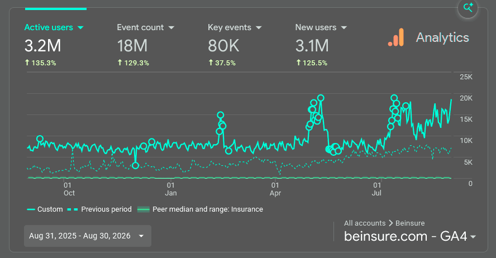Click the solid line swatch beside Custom
Image resolution: width=496 pixels, height=258 pixels.
click(31, 209)
